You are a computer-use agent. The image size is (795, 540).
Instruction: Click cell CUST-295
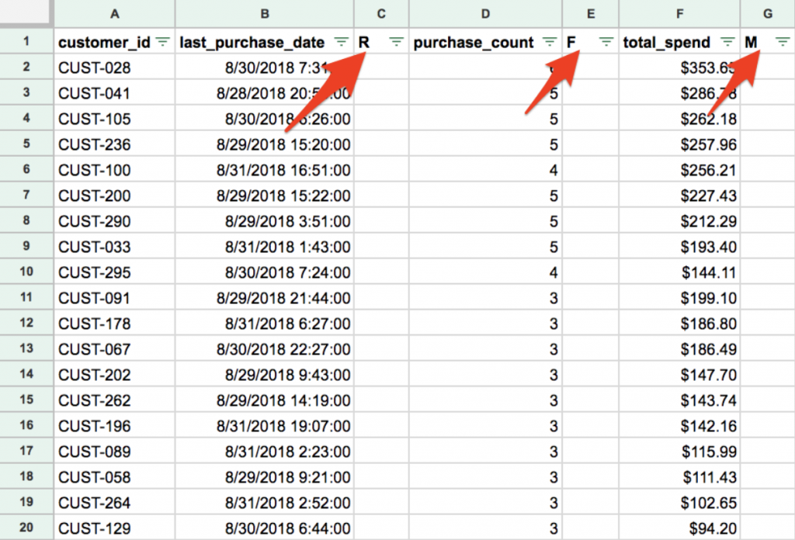(115, 272)
